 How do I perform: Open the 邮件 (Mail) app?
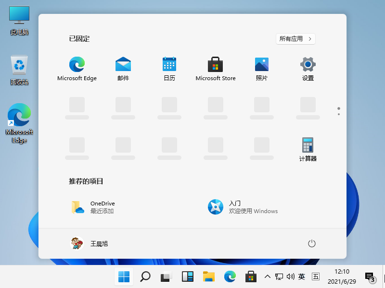pyautogui.click(x=123, y=64)
